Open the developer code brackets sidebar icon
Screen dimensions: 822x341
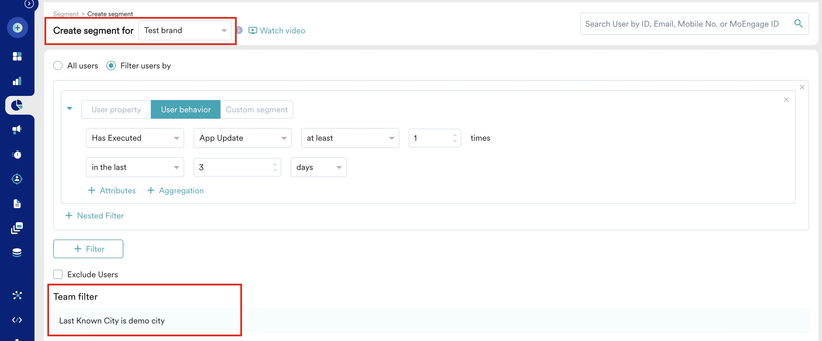[x=17, y=320]
